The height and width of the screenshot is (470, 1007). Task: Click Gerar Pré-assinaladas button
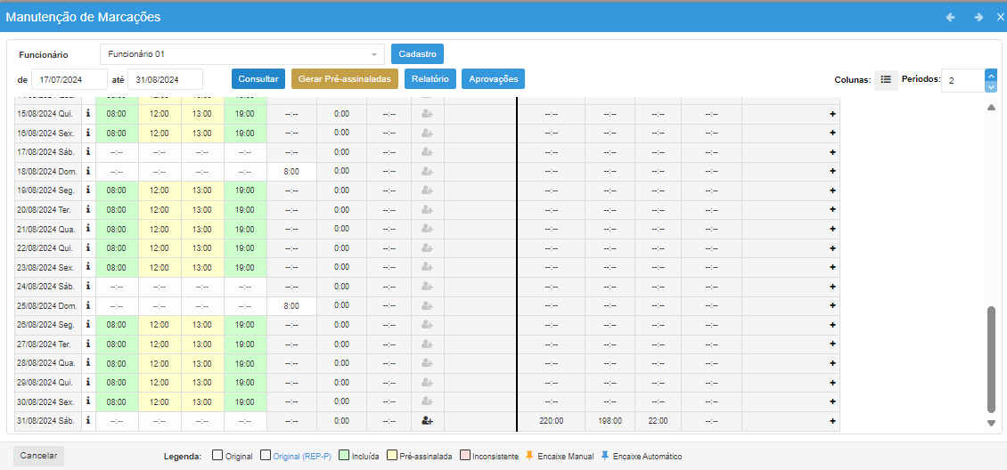click(x=345, y=79)
